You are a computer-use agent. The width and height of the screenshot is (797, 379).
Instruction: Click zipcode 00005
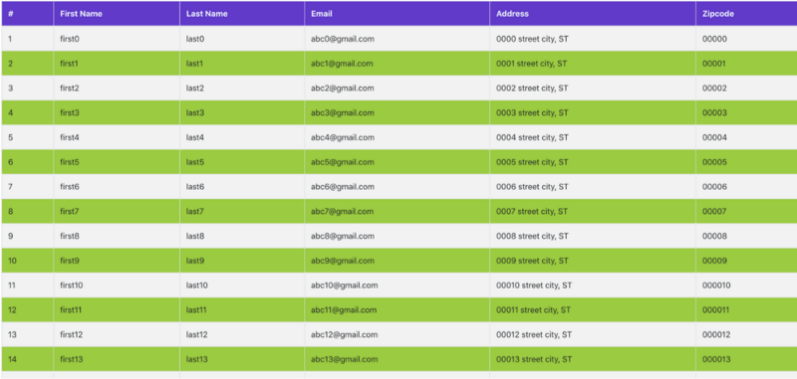coord(714,162)
